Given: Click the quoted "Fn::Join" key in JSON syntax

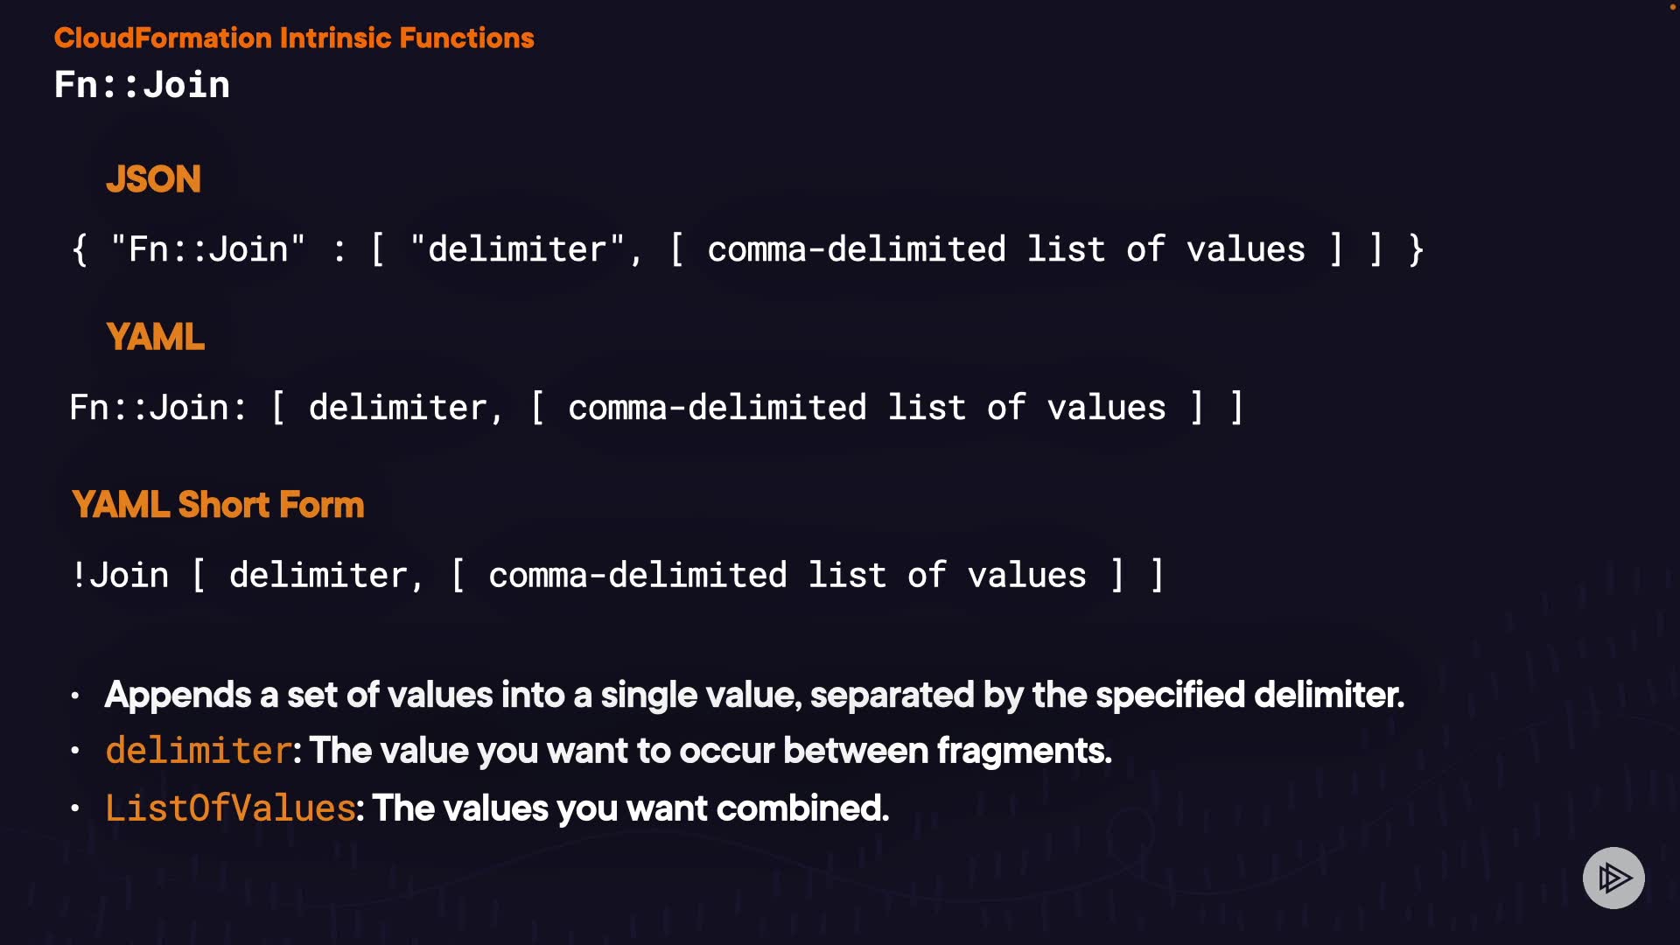Looking at the screenshot, I should point(207,249).
